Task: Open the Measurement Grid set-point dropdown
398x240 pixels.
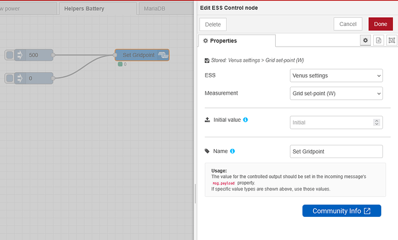Action: click(x=336, y=93)
